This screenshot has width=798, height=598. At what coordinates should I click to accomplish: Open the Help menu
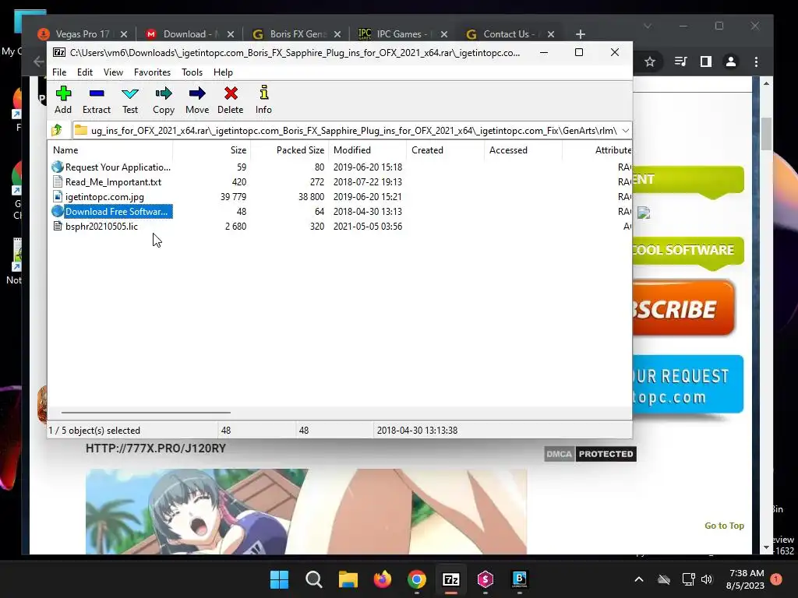[223, 72]
